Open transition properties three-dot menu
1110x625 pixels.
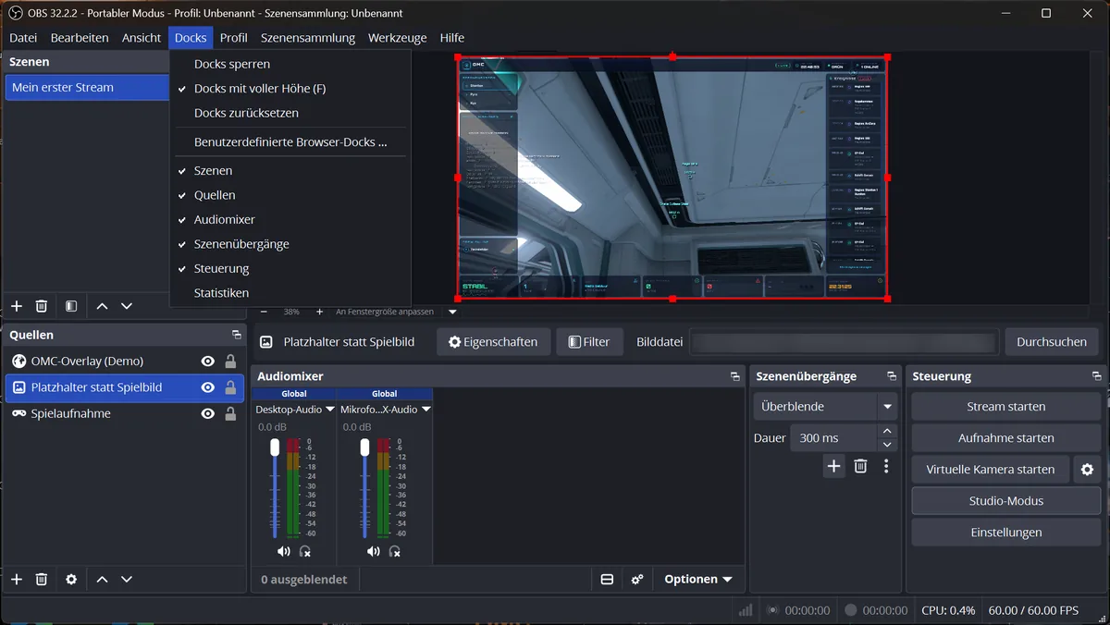click(x=886, y=467)
